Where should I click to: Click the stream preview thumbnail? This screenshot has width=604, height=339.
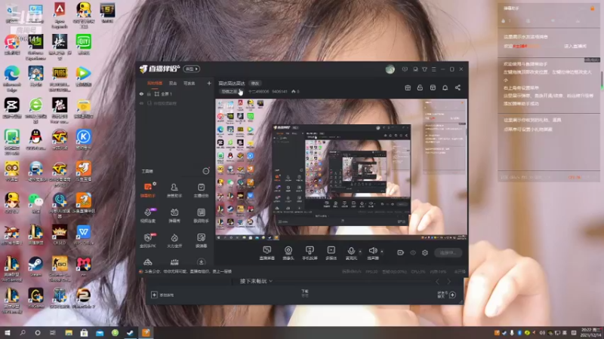(342, 169)
